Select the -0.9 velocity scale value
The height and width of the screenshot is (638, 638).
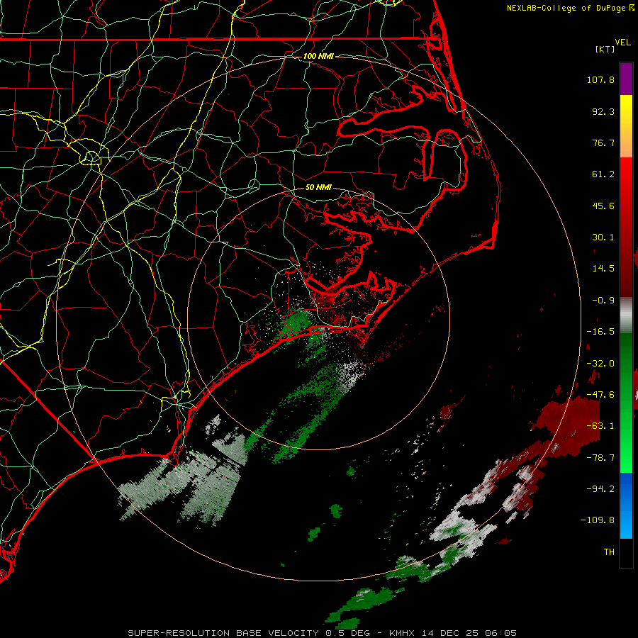point(603,301)
